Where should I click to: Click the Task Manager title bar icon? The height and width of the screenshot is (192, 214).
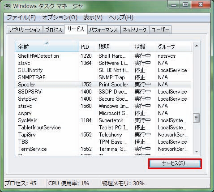point(8,6)
